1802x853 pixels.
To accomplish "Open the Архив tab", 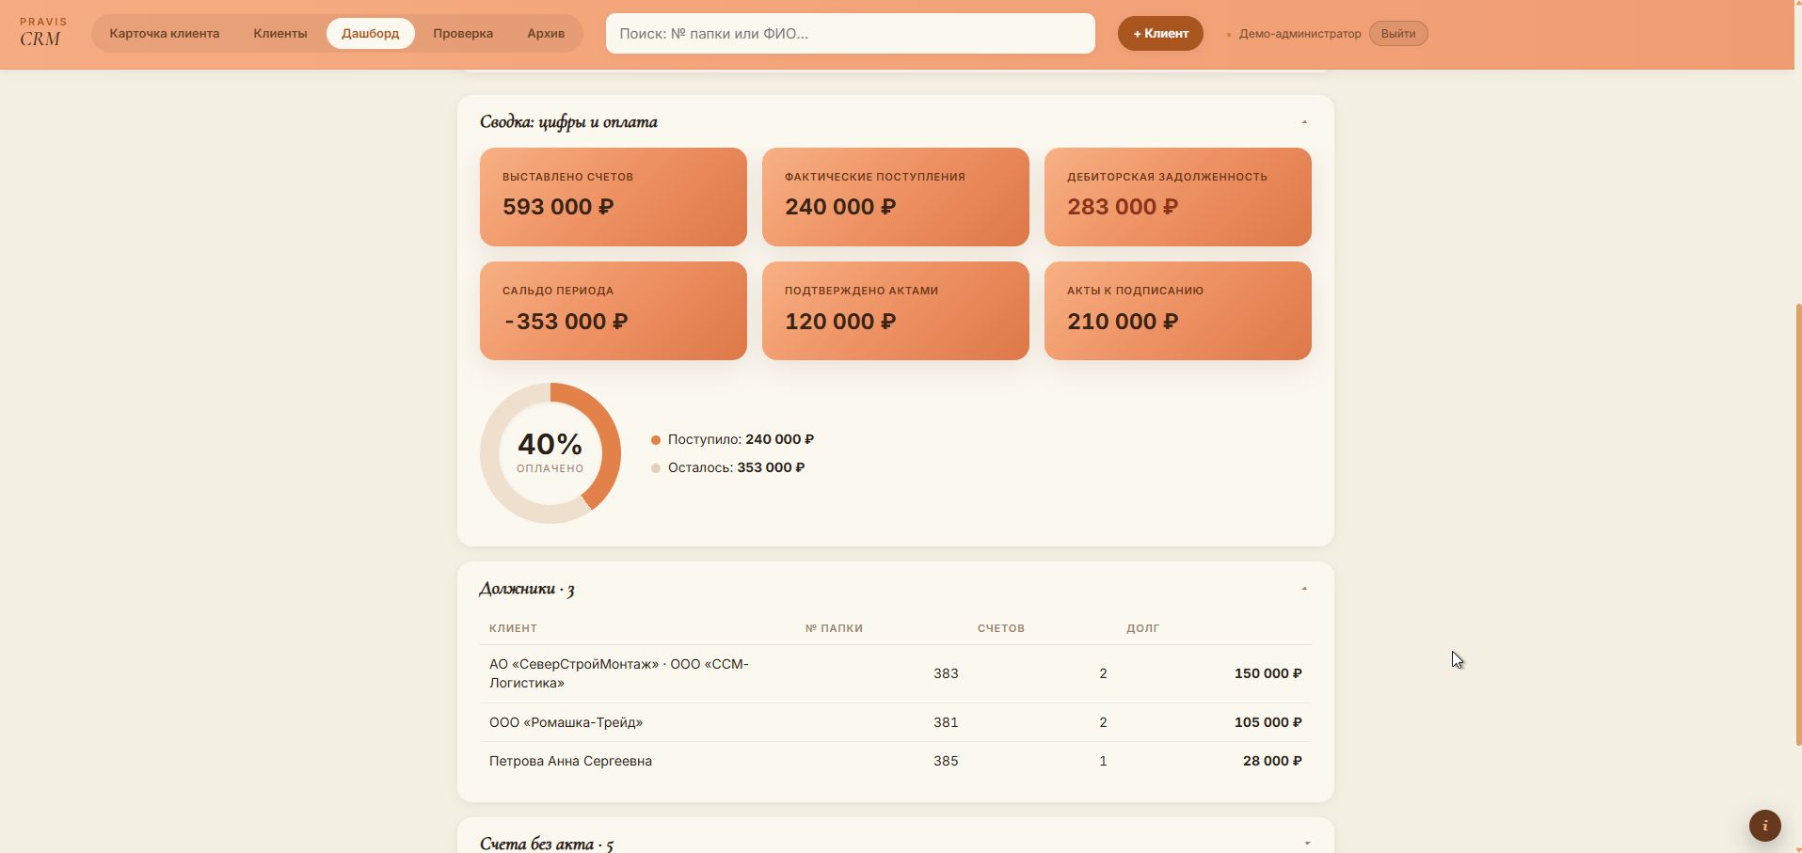I will [x=546, y=33].
